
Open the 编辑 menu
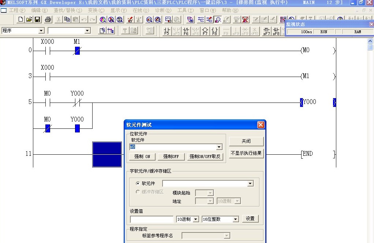40,11
